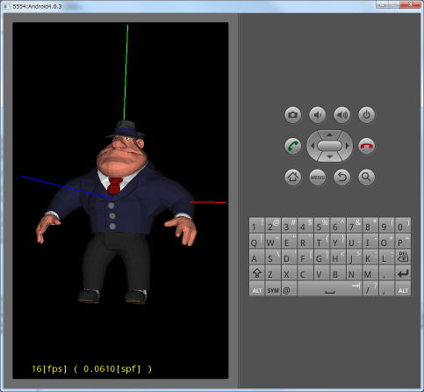Click the left ALT key
The height and width of the screenshot is (392, 424).
pyautogui.click(x=257, y=288)
